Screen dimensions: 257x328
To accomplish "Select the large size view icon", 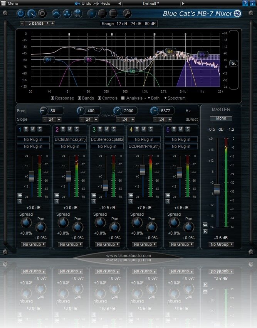I will coord(113,14).
